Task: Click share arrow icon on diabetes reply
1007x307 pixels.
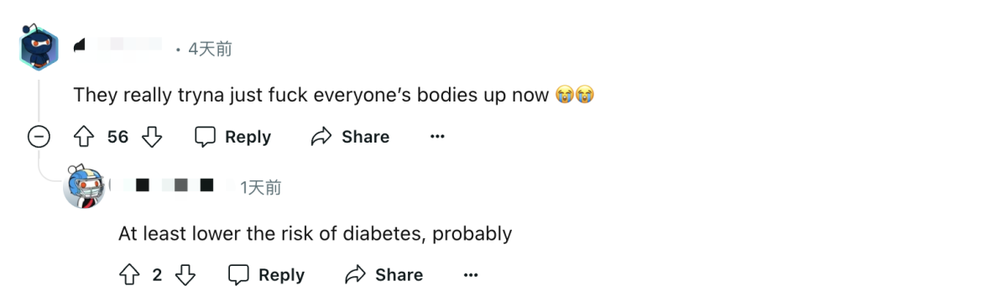Action: pos(356,274)
